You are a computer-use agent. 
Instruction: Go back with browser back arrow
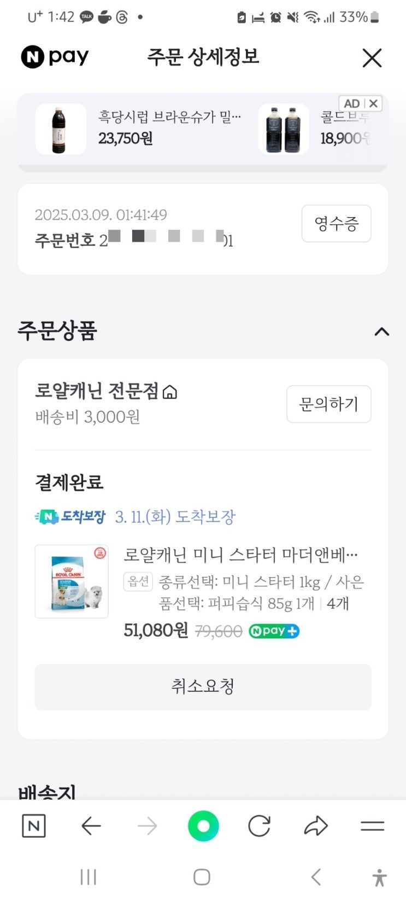click(91, 826)
